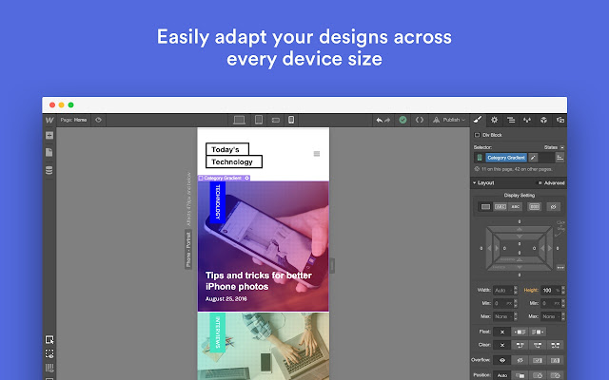Click the Height 100 input field

pyautogui.click(x=551, y=290)
